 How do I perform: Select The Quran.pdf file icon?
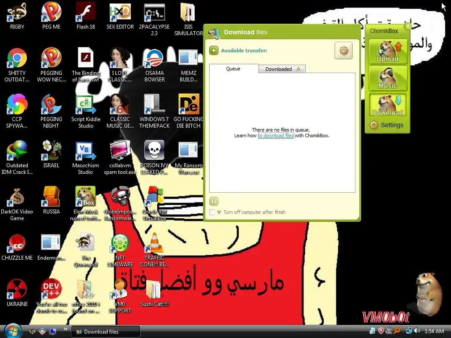(86, 250)
